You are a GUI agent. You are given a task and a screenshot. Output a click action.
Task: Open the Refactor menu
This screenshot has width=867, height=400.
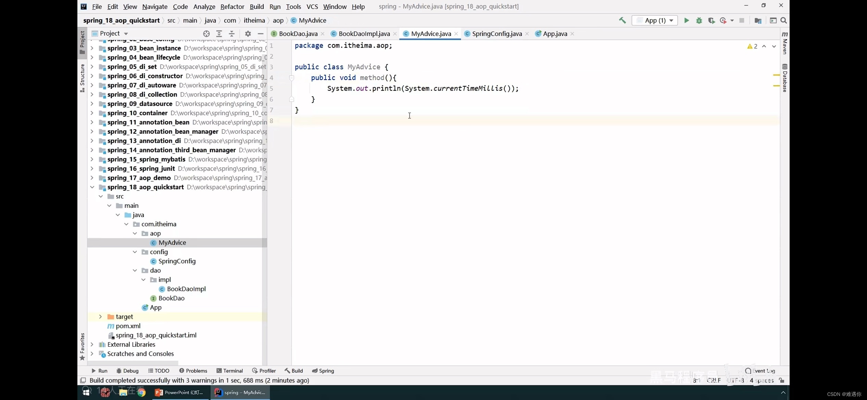coord(232,6)
